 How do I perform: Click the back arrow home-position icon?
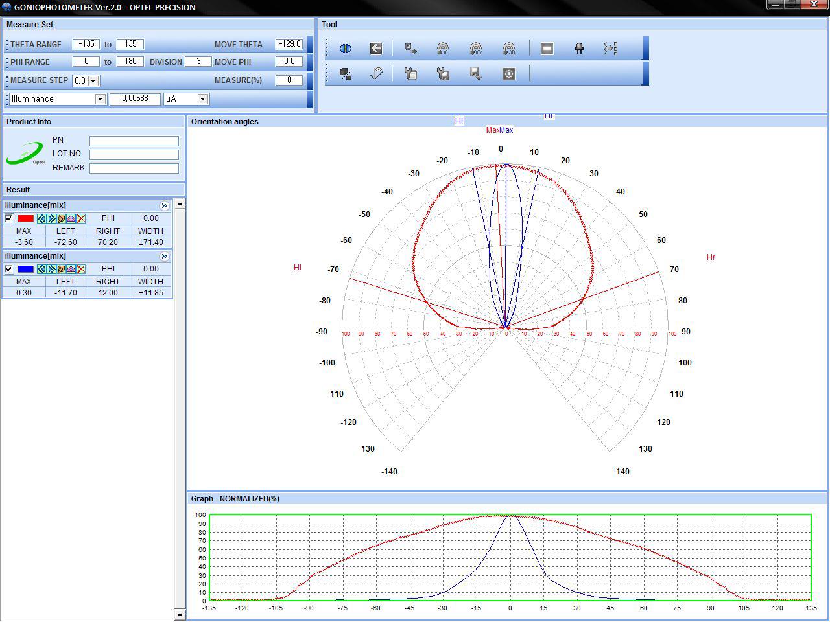click(376, 49)
